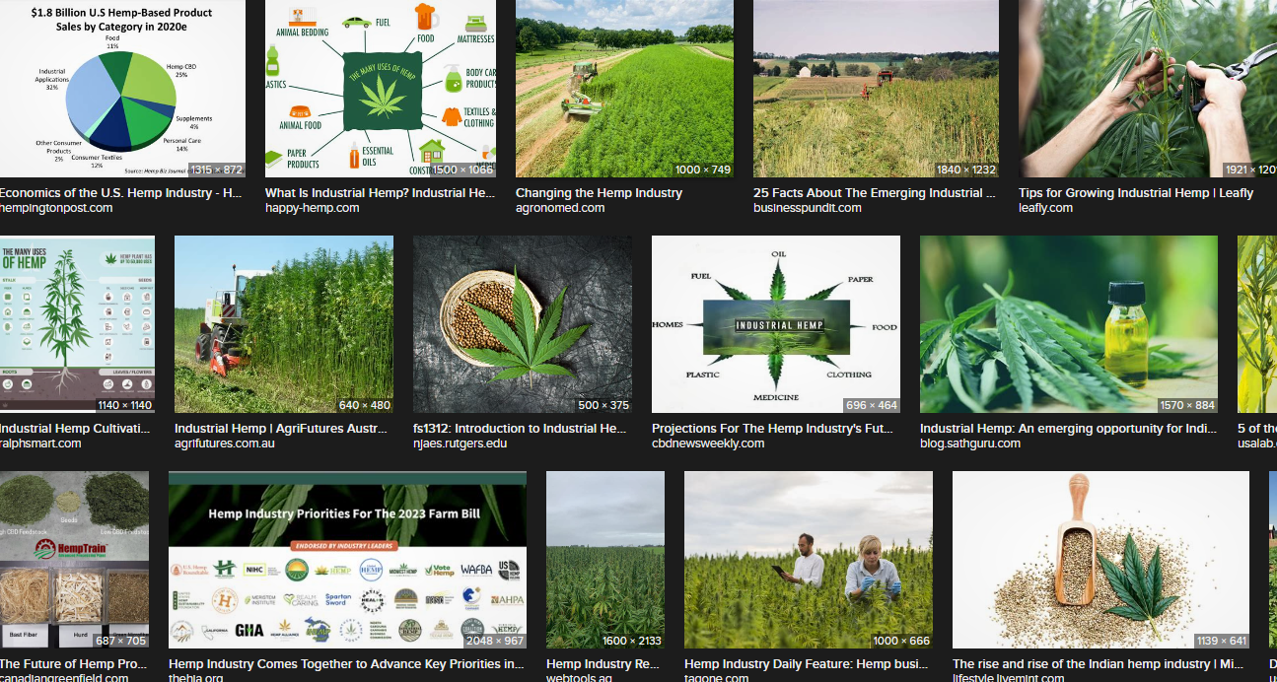Click the '2048 × 967' size badge
1277x682 pixels.
pyautogui.click(x=496, y=641)
